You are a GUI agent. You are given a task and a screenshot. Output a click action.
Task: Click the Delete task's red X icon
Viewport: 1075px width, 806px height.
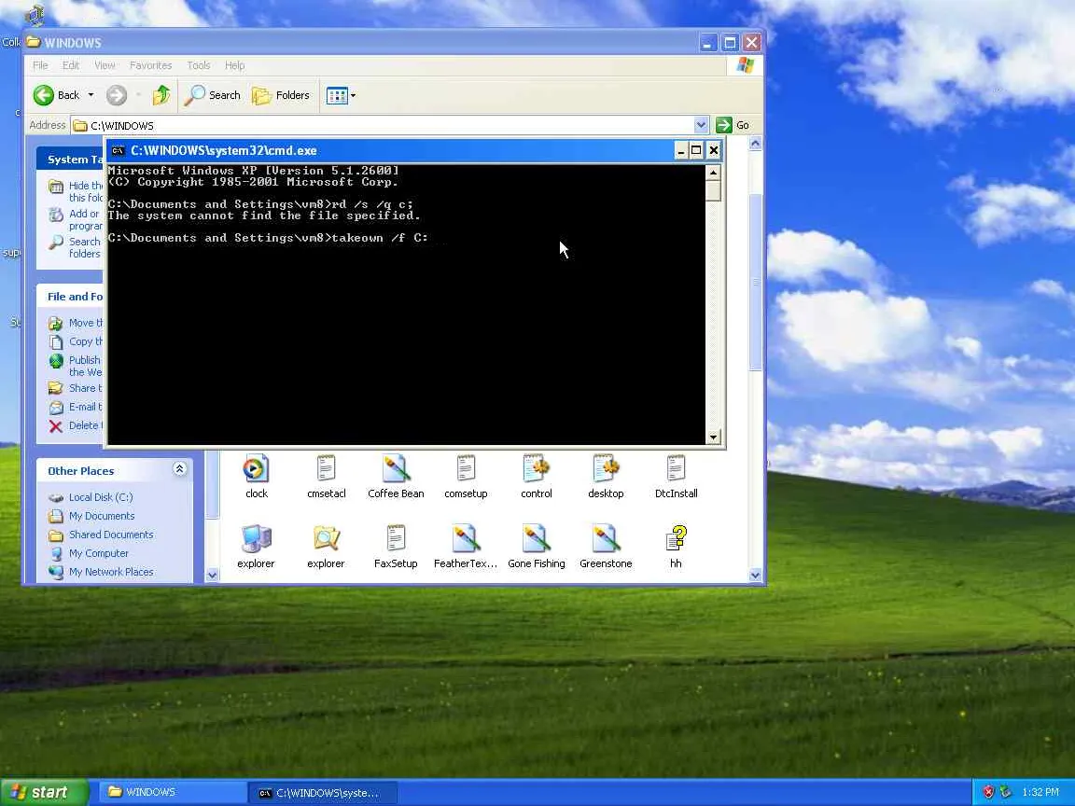coord(56,425)
